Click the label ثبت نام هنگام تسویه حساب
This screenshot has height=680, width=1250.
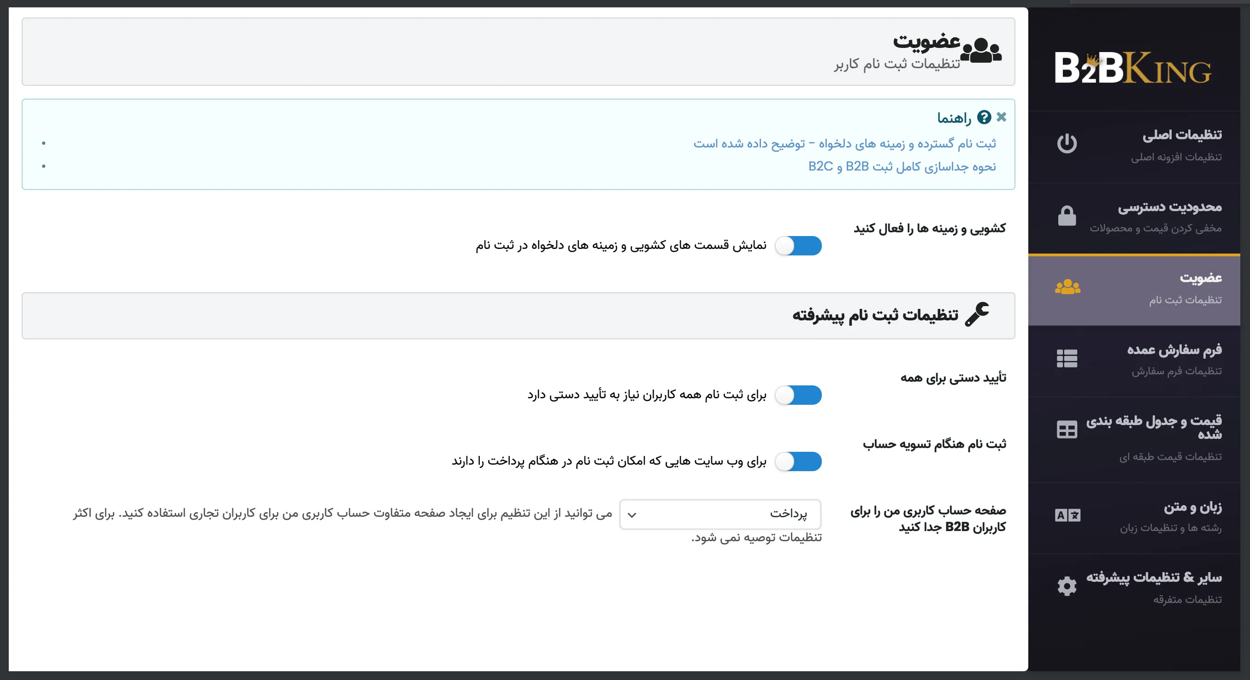[x=935, y=443]
